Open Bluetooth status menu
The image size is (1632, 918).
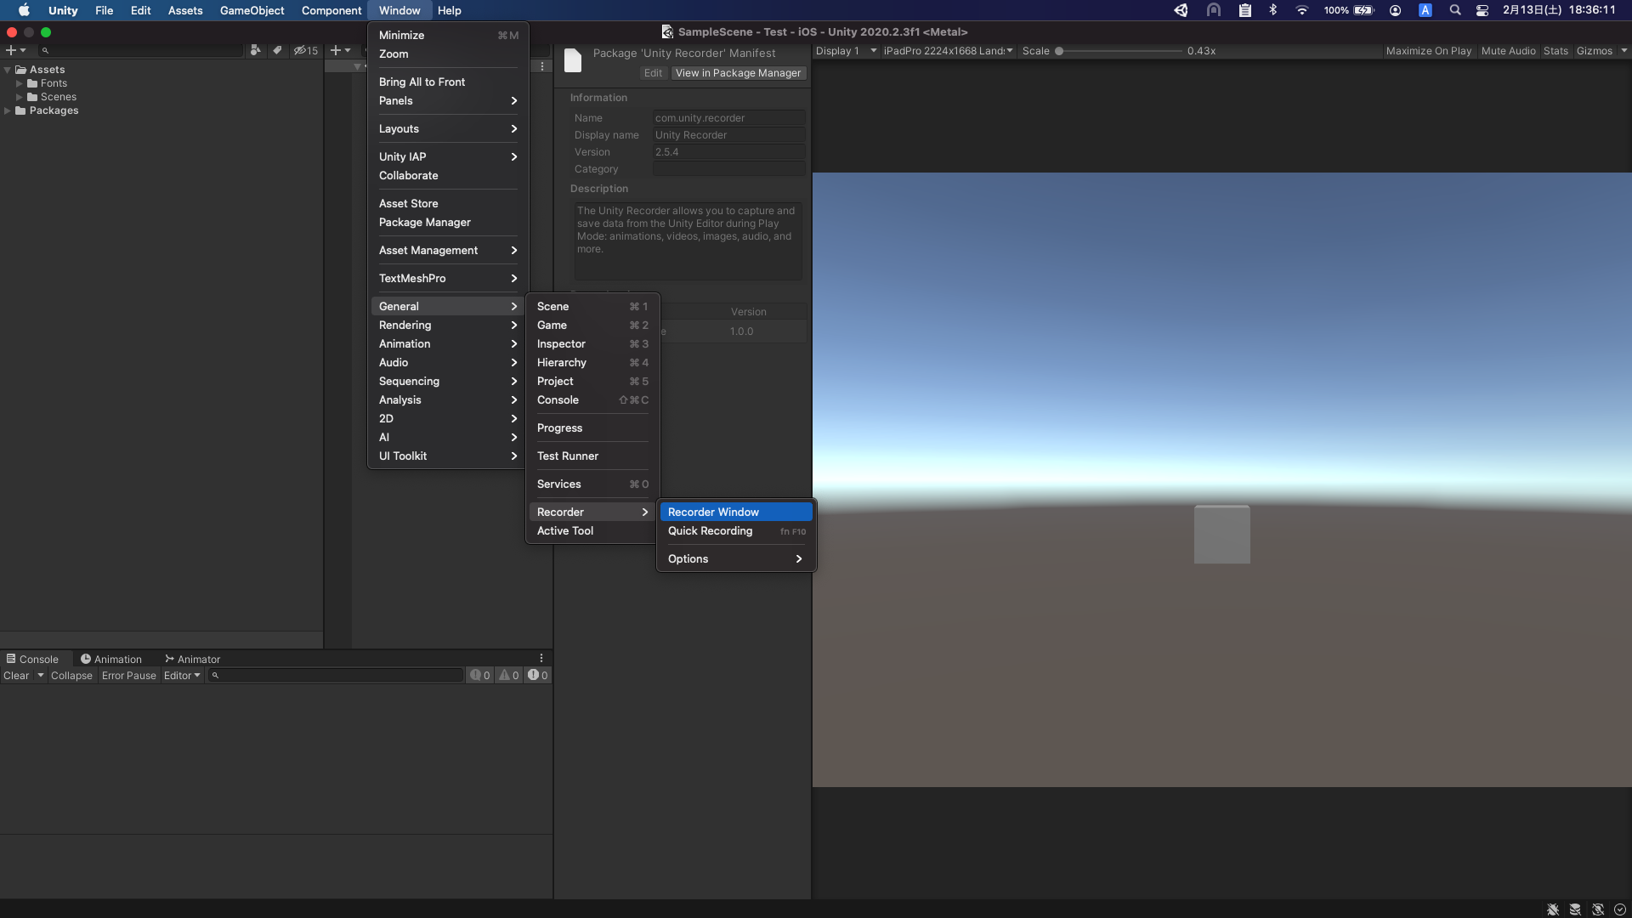(1272, 10)
